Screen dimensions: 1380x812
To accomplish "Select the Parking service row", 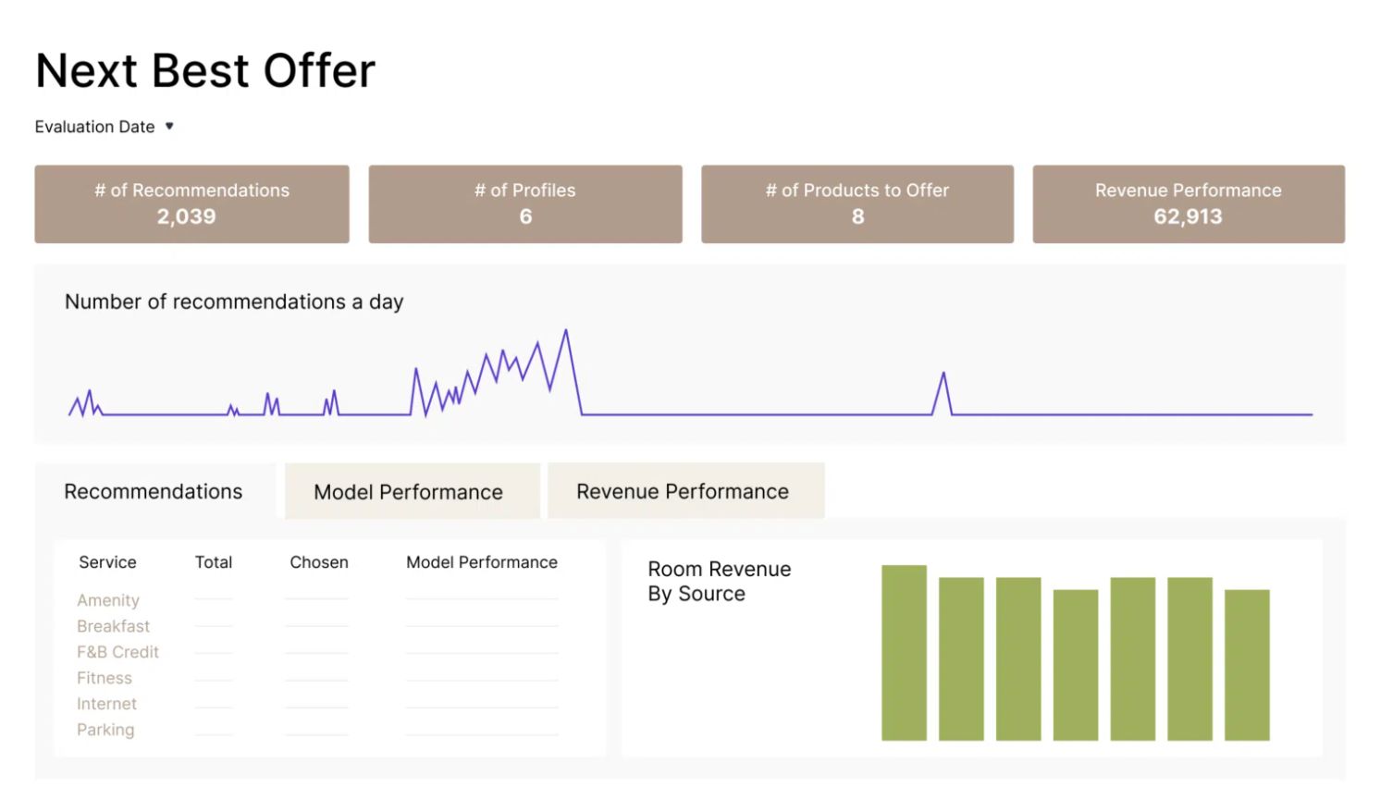I will pyautogui.click(x=105, y=730).
